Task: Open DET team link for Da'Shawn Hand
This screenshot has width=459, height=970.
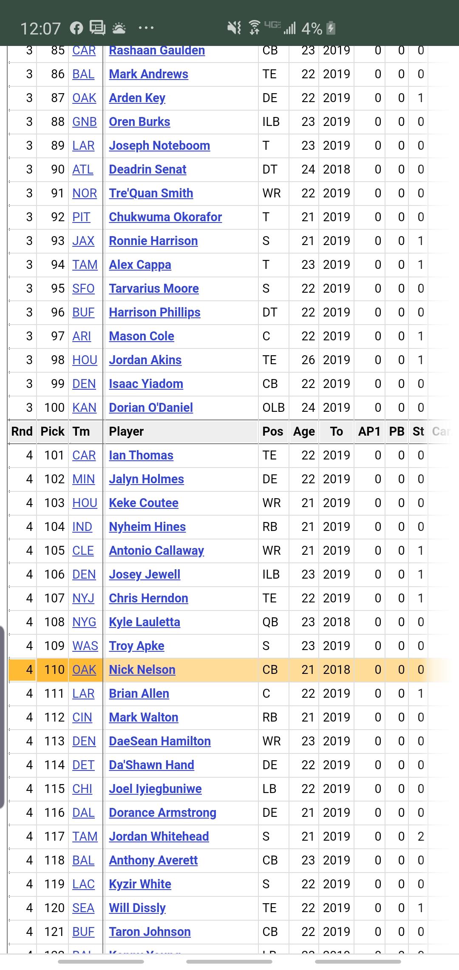Action: coord(83,765)
